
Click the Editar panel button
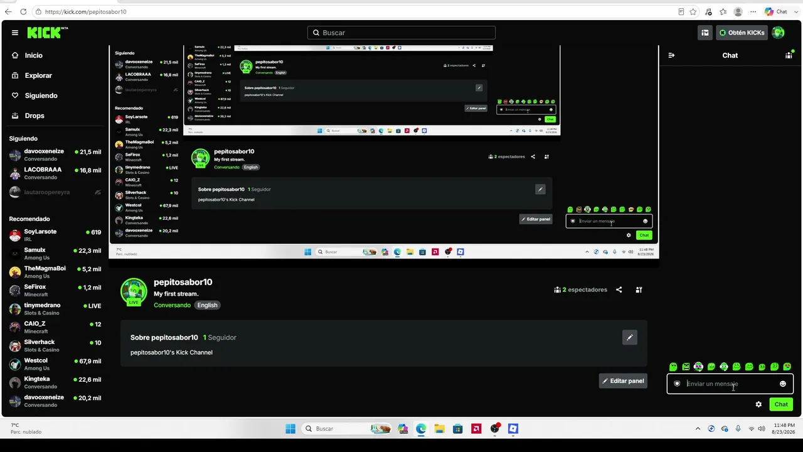click(623, 381)
